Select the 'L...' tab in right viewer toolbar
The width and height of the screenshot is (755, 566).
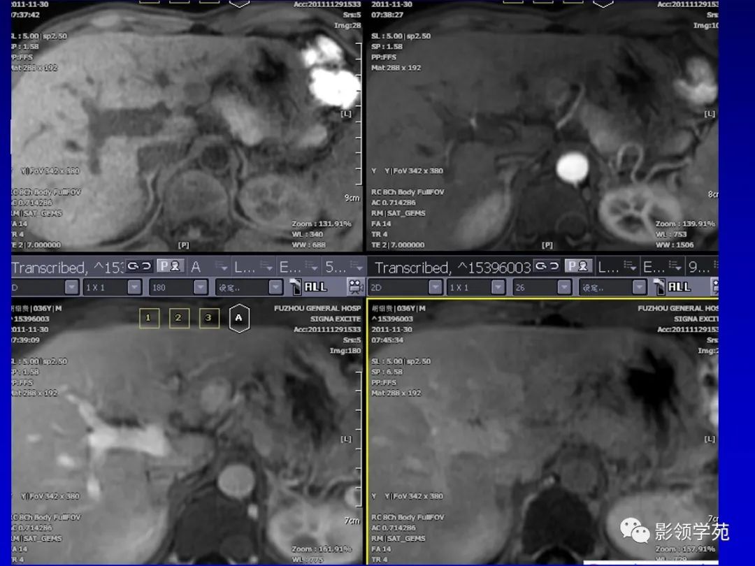click(x=608, y=267)
